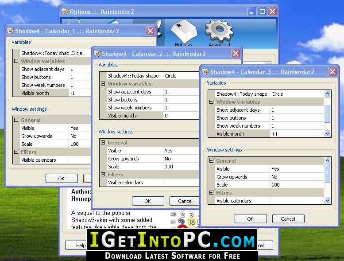
Task: Edit Scale value 100 in Calendar.3
Action: coord(297,185)
